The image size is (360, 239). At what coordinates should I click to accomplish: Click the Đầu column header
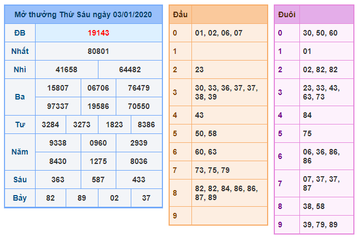tap(180, 14)
